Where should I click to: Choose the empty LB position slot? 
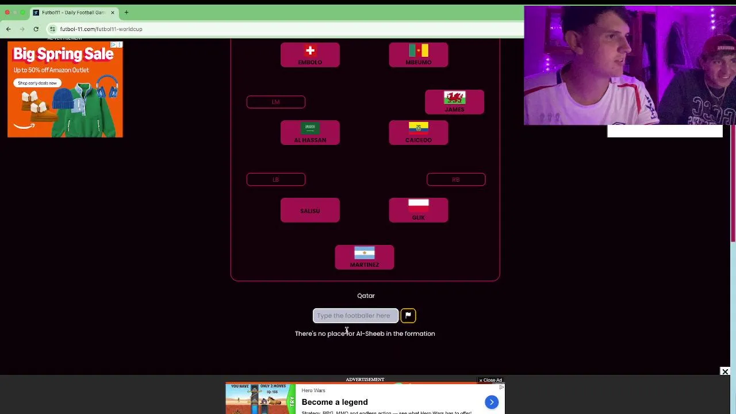point(276,179)
